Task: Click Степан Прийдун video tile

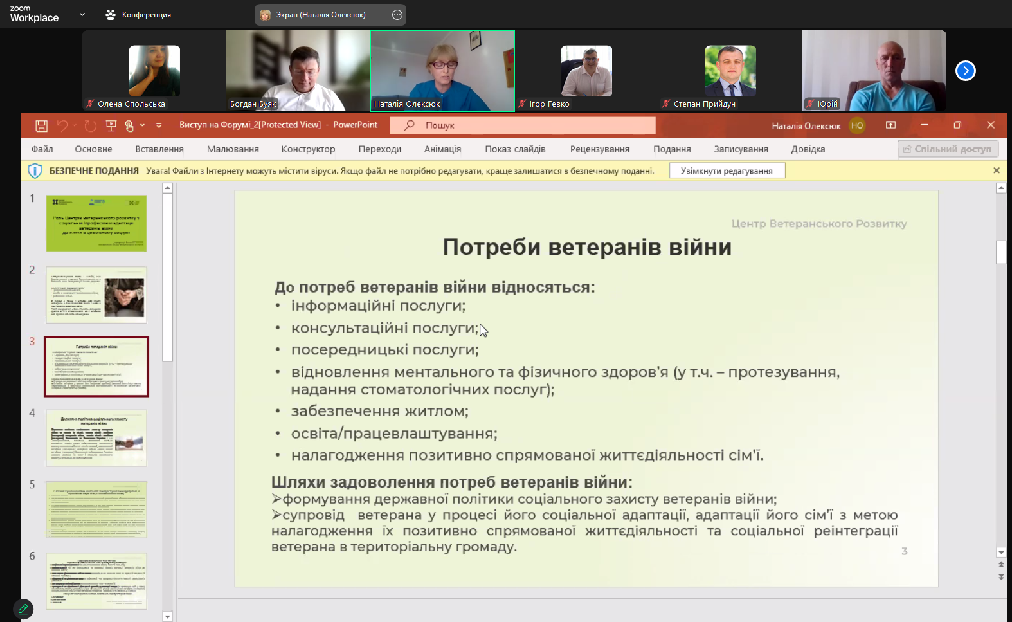Action: [730, 71]
